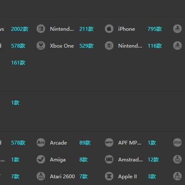185x185 pixels.
Task: Select the handheld console icon beside 116款
Action: coord(109,46)
